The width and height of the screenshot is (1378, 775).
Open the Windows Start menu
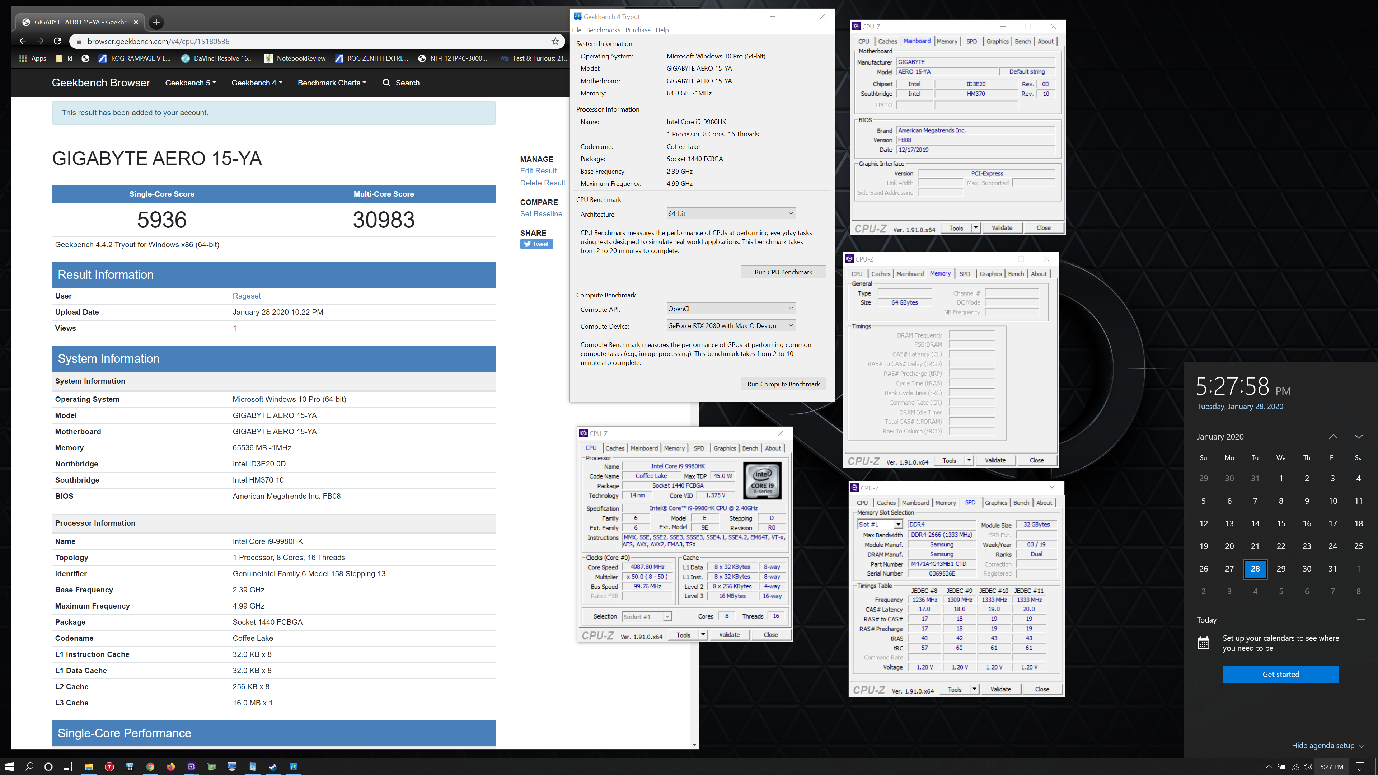(10, 766)
